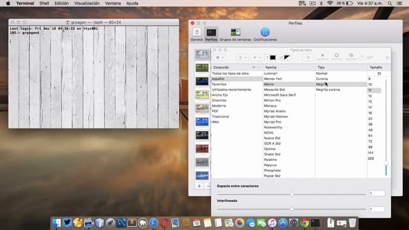This screenshot has height=230, width=409.
Task: Select the yellow profile thumbnail
Action: [202, 95]
